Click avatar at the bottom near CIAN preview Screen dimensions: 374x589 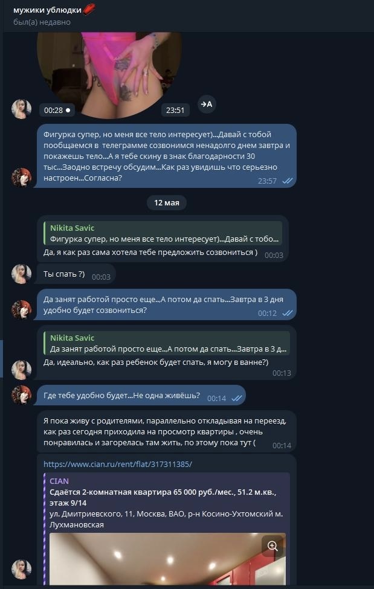coord(21,570)
